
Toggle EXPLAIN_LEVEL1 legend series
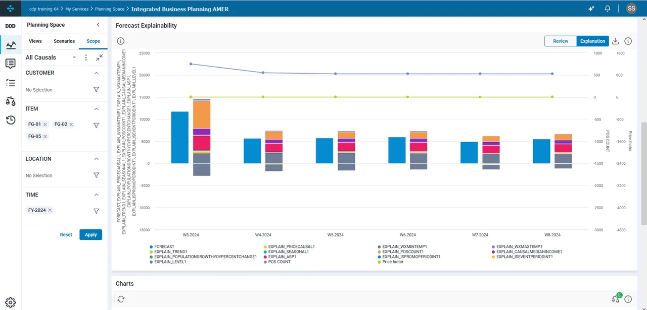pos(168,262)
